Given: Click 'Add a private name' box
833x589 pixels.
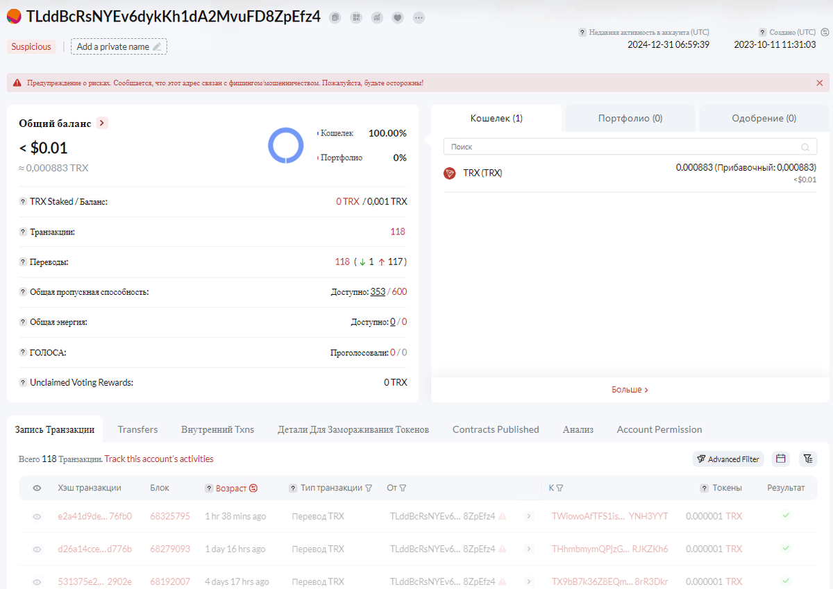Looking at the screenshot, I should click(119, 46).
